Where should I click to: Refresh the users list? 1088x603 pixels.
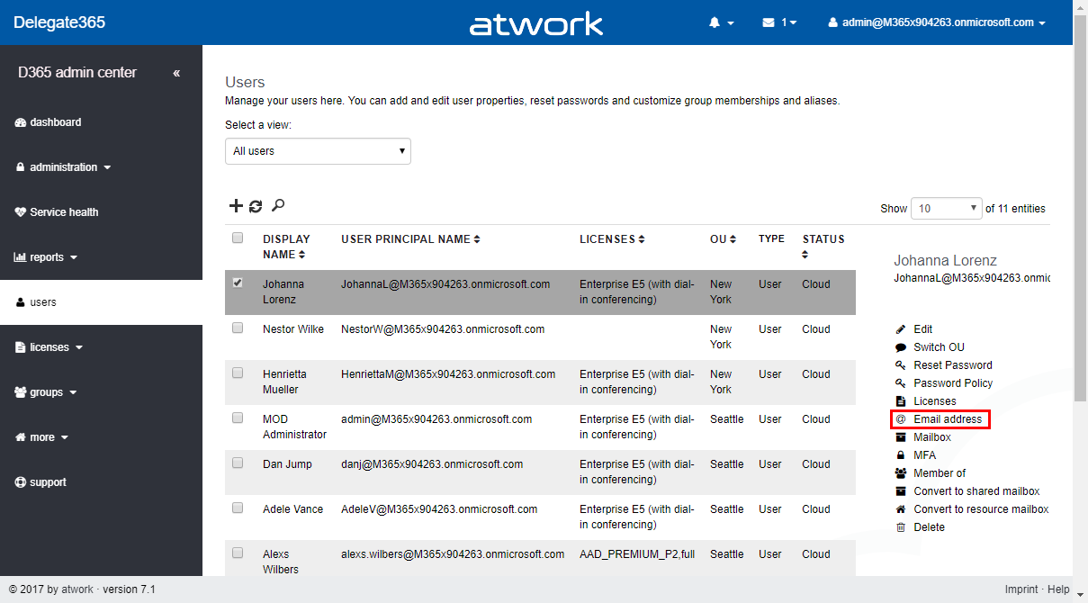pos(256,206)
